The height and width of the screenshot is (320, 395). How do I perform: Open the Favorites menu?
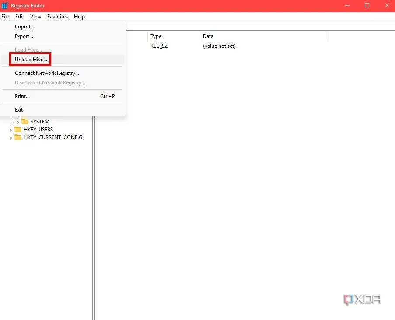click(x=57, y=17)
